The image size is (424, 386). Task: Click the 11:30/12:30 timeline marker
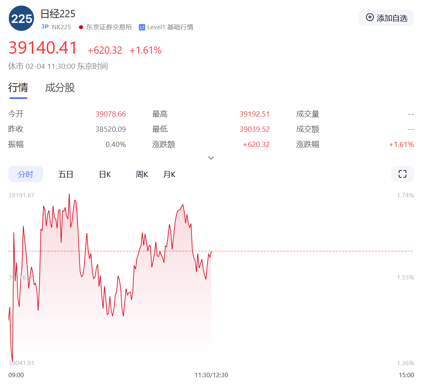point(211,375)
